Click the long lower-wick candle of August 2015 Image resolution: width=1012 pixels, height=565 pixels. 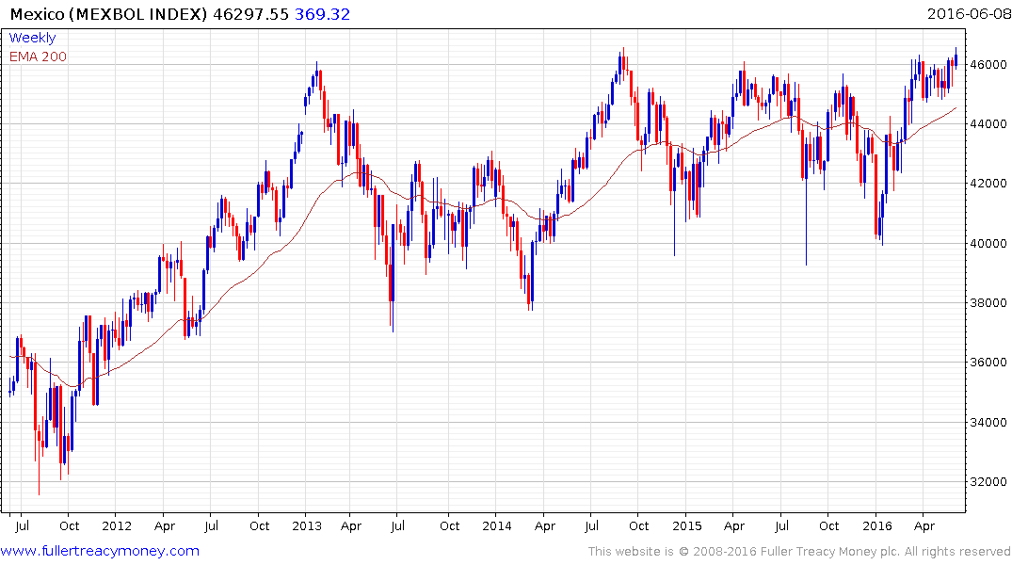click(806, 201)
